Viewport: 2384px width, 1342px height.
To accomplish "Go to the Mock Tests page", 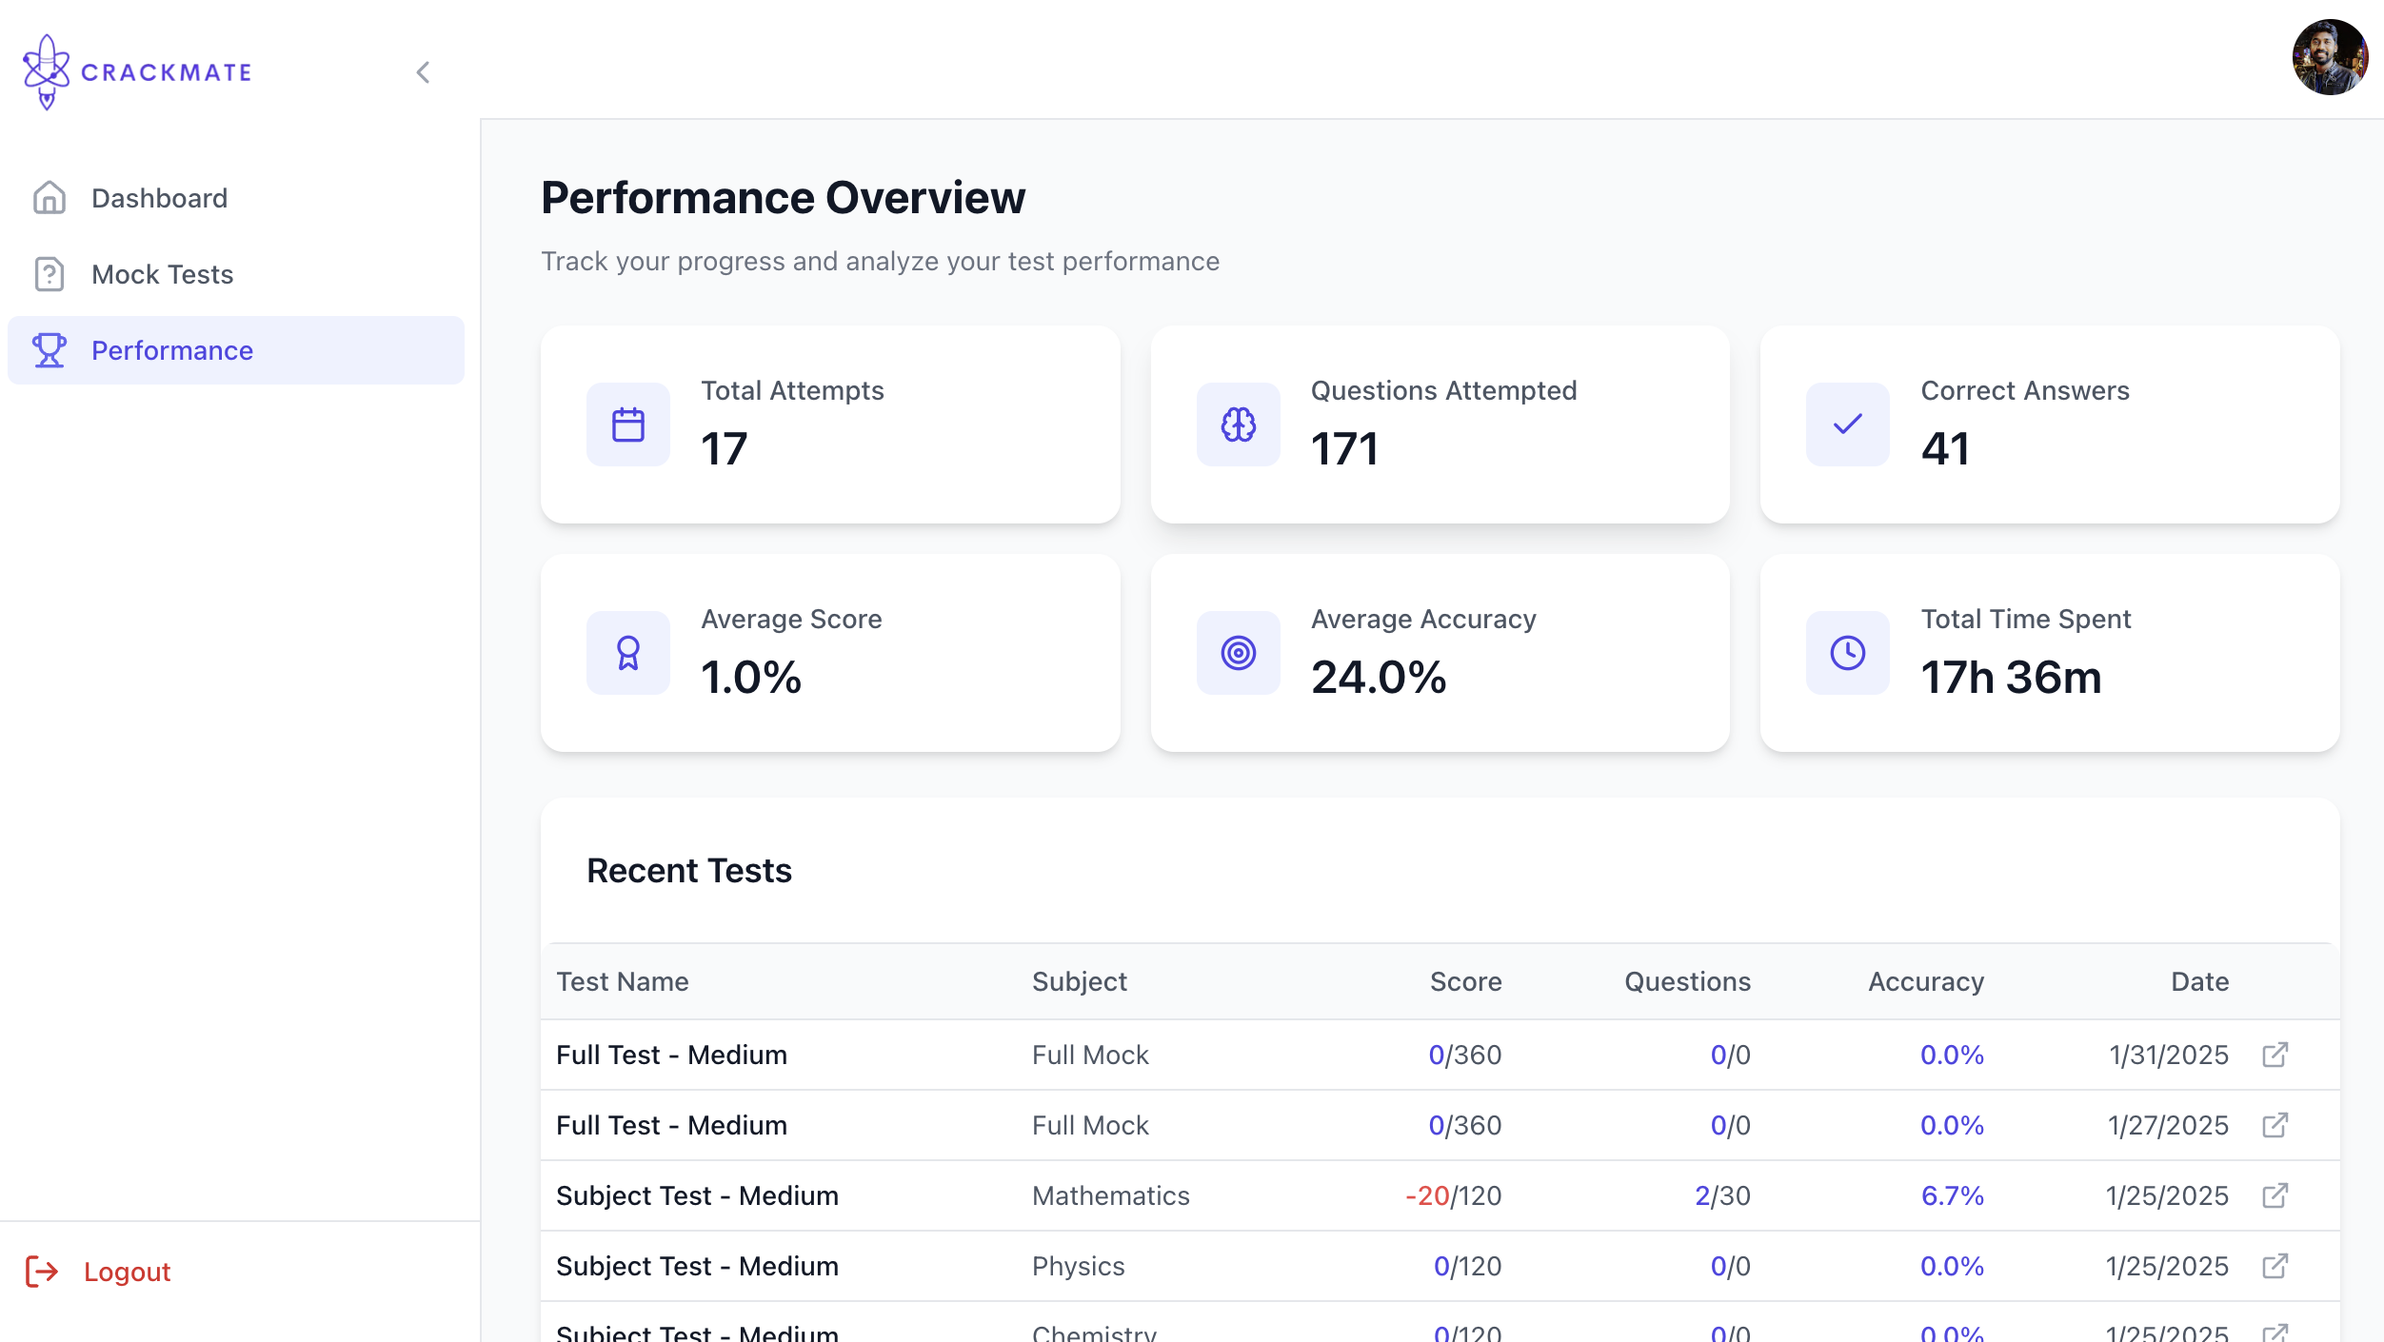I will click(x=162, y=274).
